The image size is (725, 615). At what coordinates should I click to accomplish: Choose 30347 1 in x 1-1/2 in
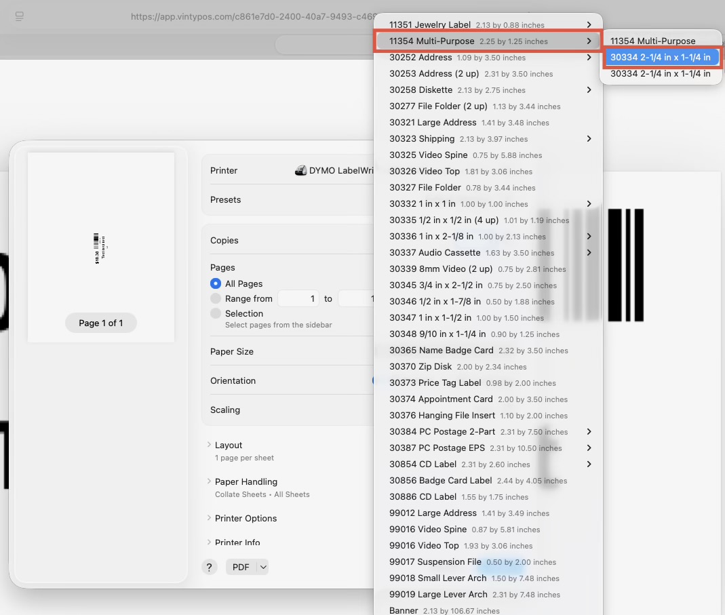click(488, 318)
